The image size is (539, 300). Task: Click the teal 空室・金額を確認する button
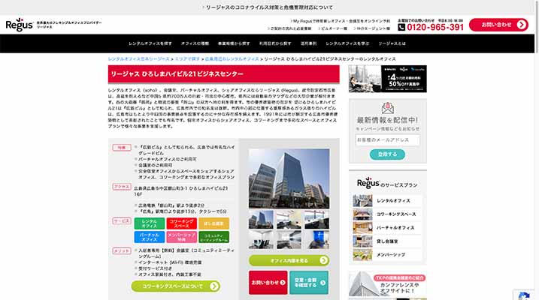(309, 283)
